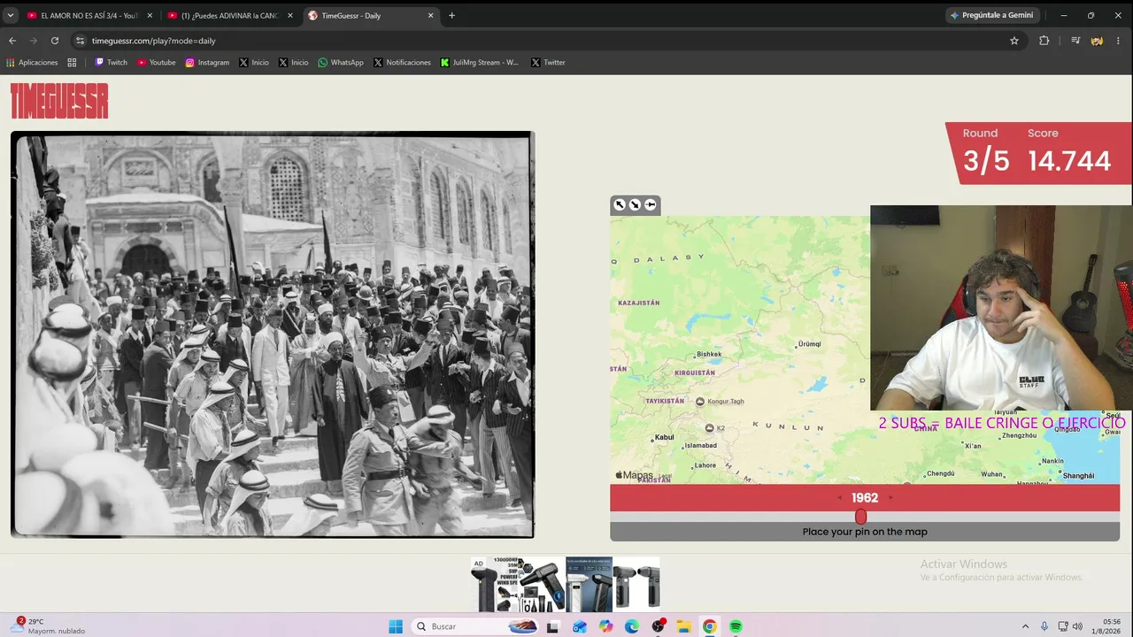Open the Chrome three-dot menu
Viewport: 1133px width, 637px height.
1120,41
